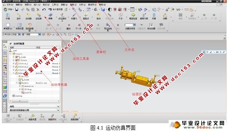This screenshot has height=131, width=228.
Task: Open the 工具 menu
Action: (x=55, y=5)
